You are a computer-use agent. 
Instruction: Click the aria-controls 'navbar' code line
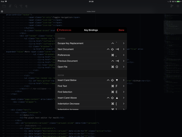coord(19,15)
